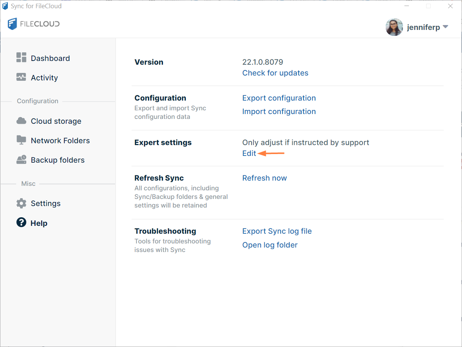The height and width of the screenshot is (347, 462).
Task: Click the Cloud storage cloud icon
Action: tap(21, 121)
